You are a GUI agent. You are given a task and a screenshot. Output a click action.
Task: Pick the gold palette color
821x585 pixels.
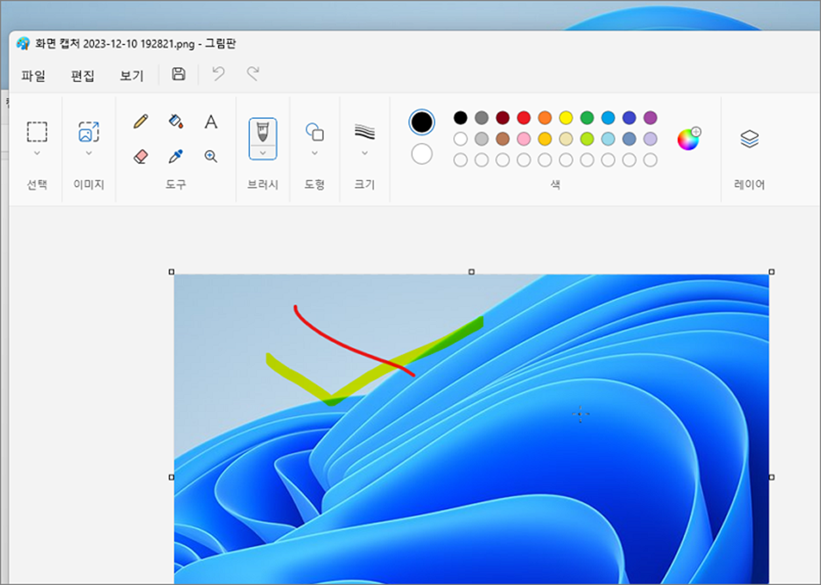coord(544,139)
